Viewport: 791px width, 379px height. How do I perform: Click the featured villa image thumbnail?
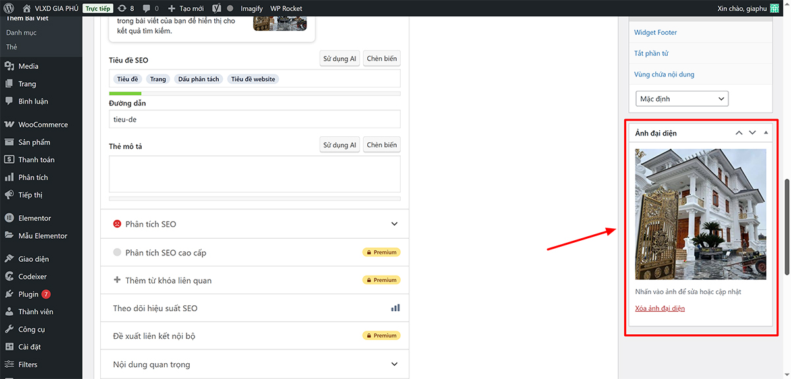click(x=700, y=214)
